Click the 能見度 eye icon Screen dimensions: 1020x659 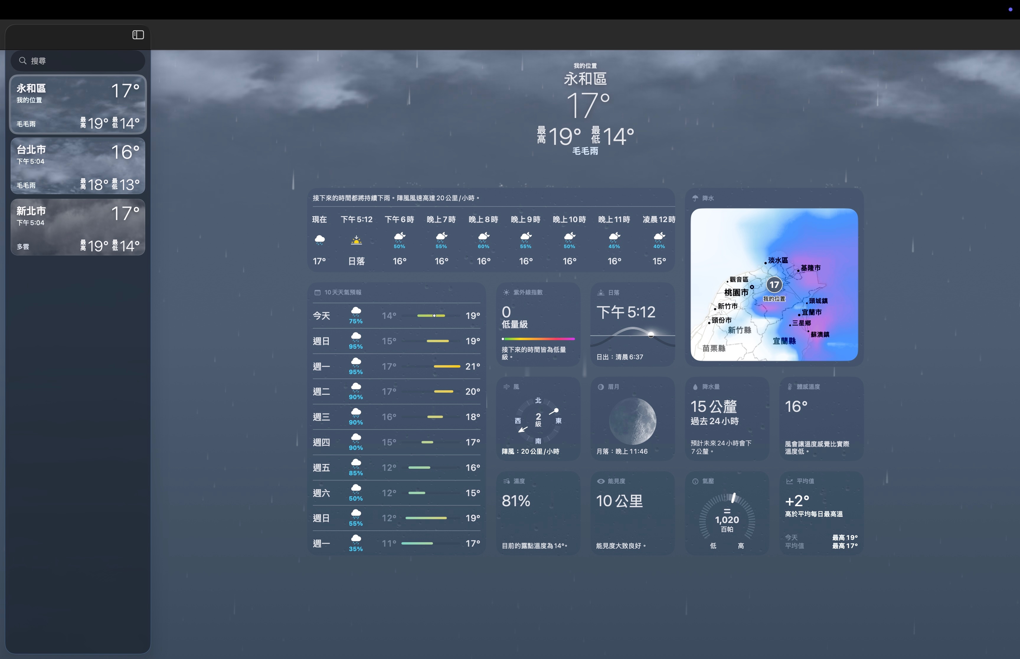[x=601, y=481]
